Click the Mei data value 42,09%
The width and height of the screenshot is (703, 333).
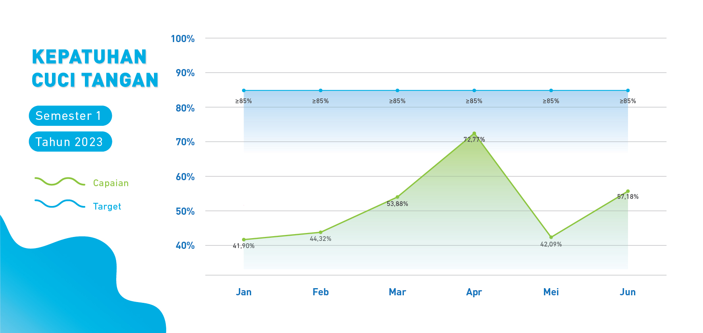click(x=551, y=244)
